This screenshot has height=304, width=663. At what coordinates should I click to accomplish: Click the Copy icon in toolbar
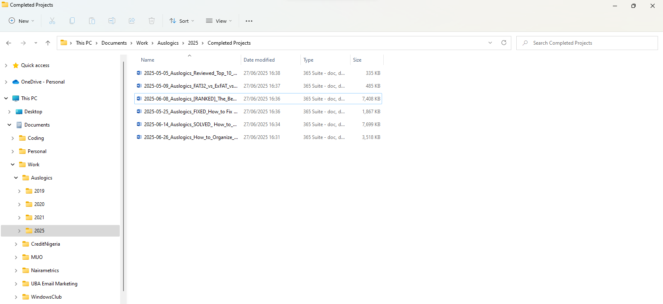click(72, 21)
